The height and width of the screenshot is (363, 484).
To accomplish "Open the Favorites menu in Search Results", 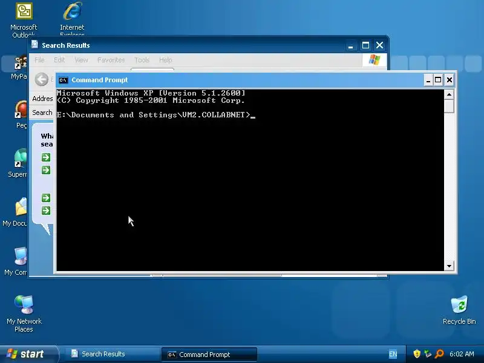I will pos(111,60).
